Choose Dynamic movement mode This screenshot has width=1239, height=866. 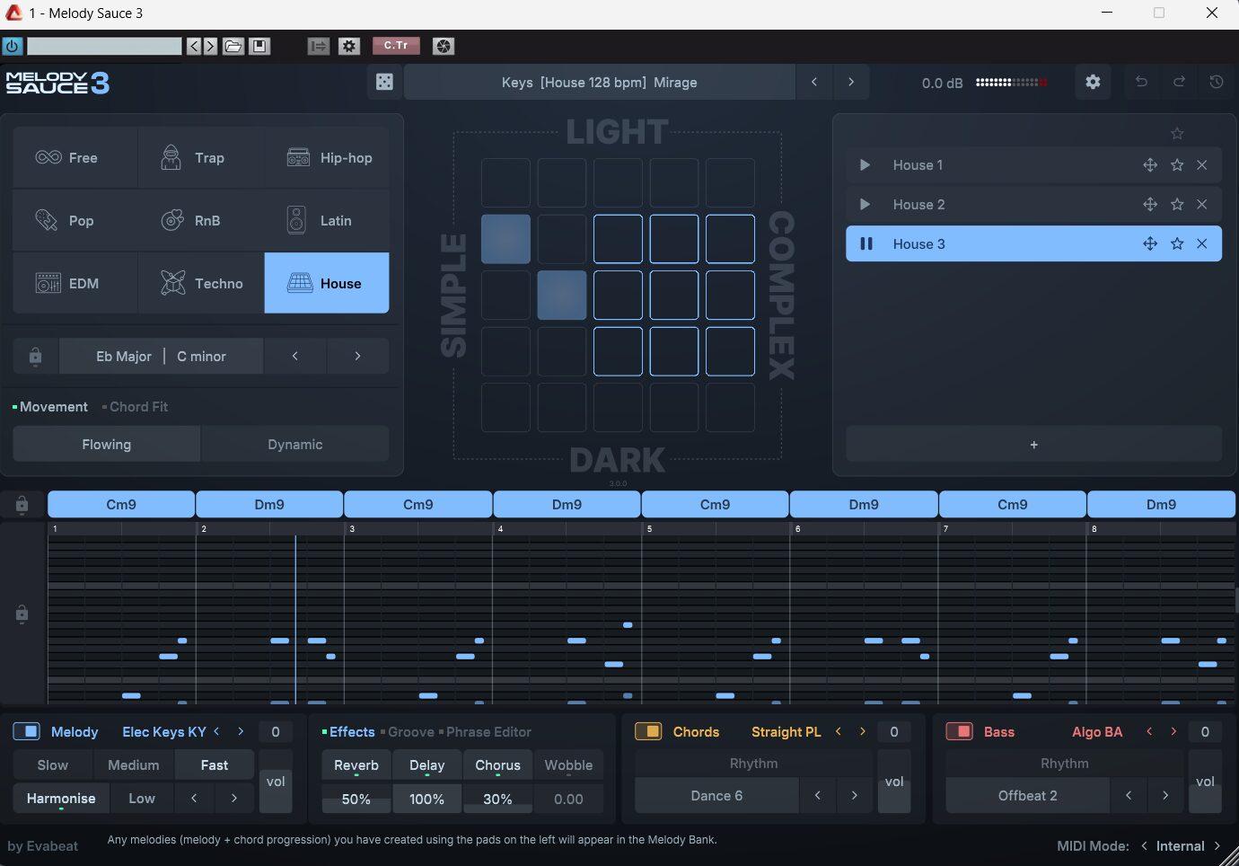tap(294, 445)
